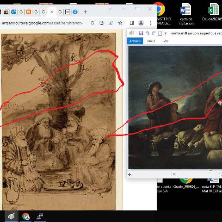Open the Chrome profile avatar
The width and height of the screenshot is (222, 222).
[141, 23]
